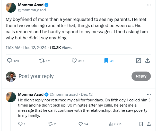Click your profile picture beside reply box
Viewport: 157px width, 131px height.
(x=11, y=76)
